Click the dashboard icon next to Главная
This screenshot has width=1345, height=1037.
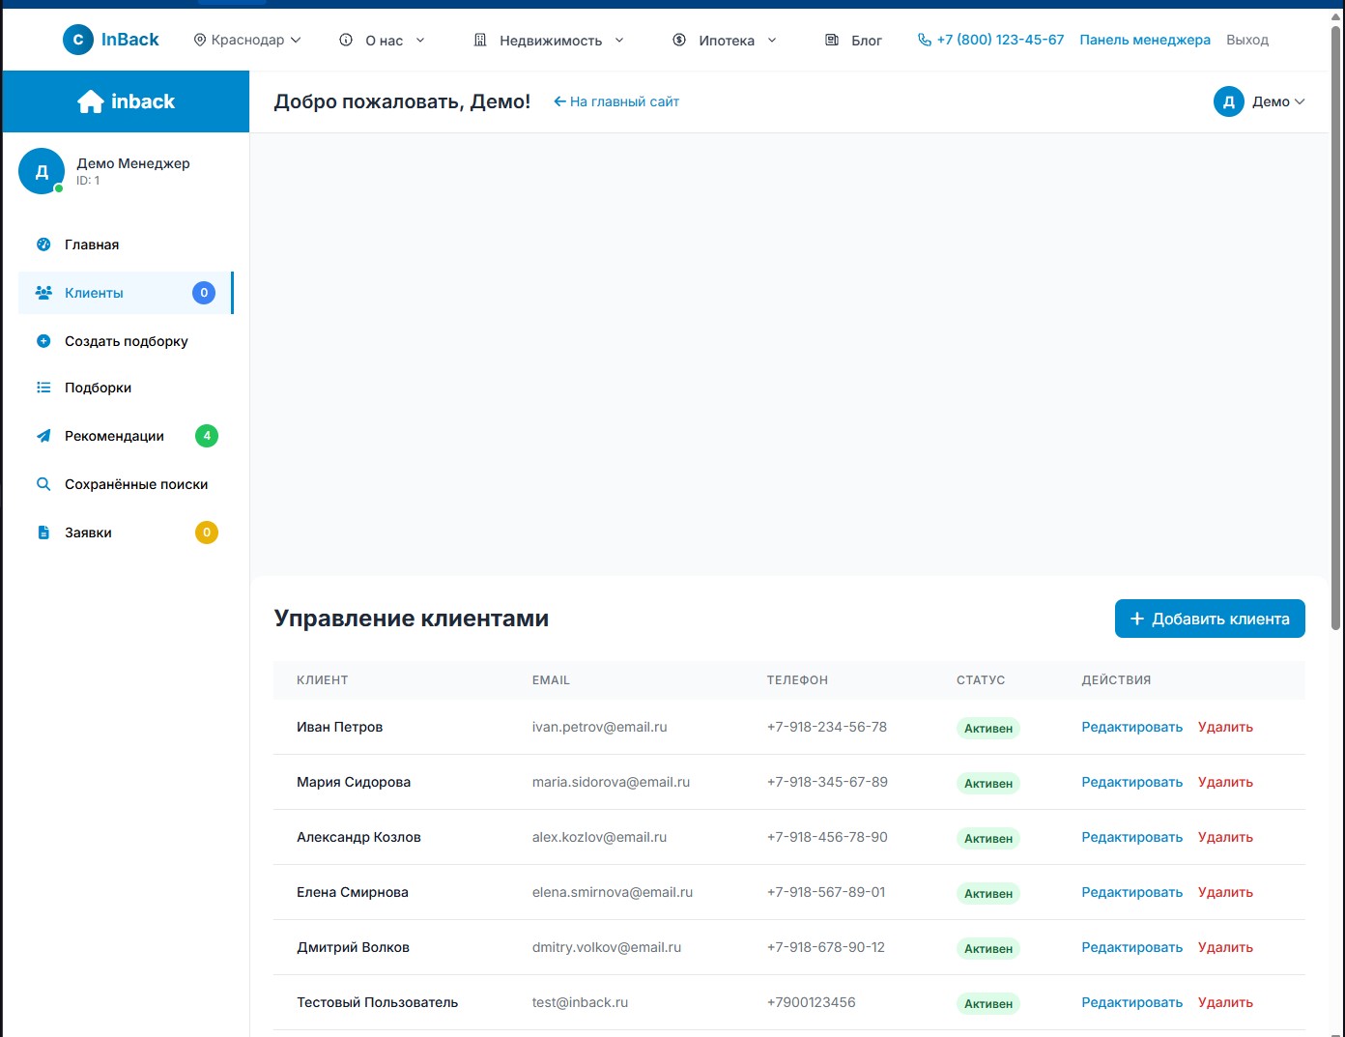pos(43,245)
